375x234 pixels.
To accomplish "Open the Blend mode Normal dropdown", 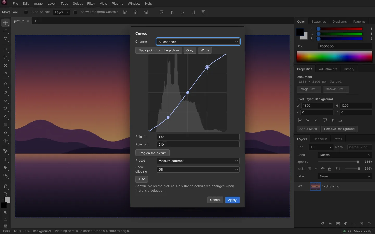I will click(x=345, y=155).
